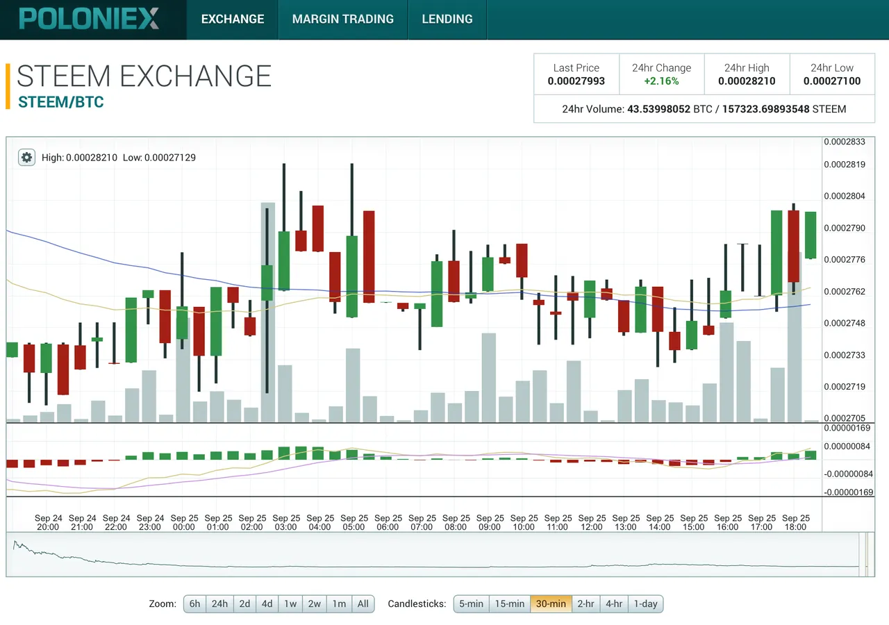Click the Sep 24 20:00 time axis label
The height and width of the screenshot is (625, 889).
48,522
